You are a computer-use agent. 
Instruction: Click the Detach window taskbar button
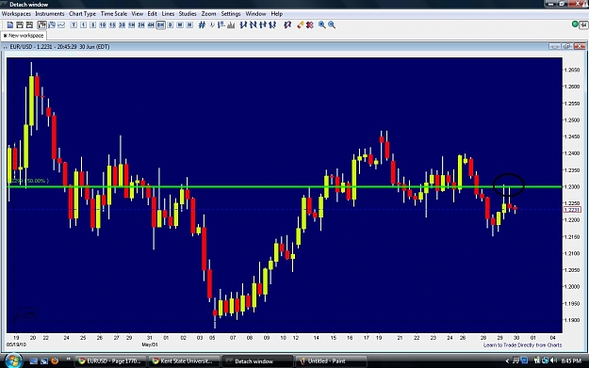click(256, 361)
